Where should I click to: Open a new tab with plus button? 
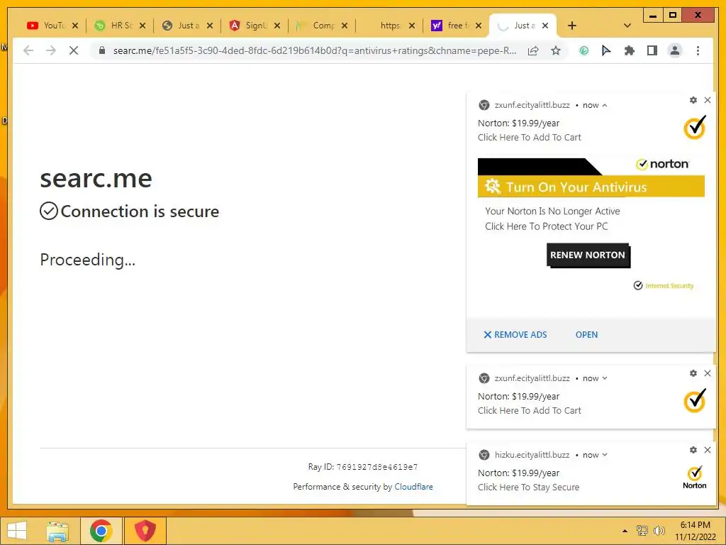point(572,26)
